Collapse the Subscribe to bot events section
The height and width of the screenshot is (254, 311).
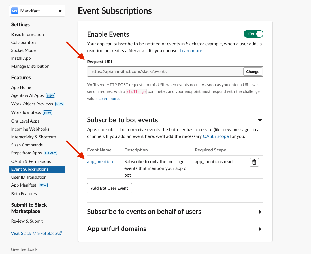pyautogui.click(x=260, y=120)
